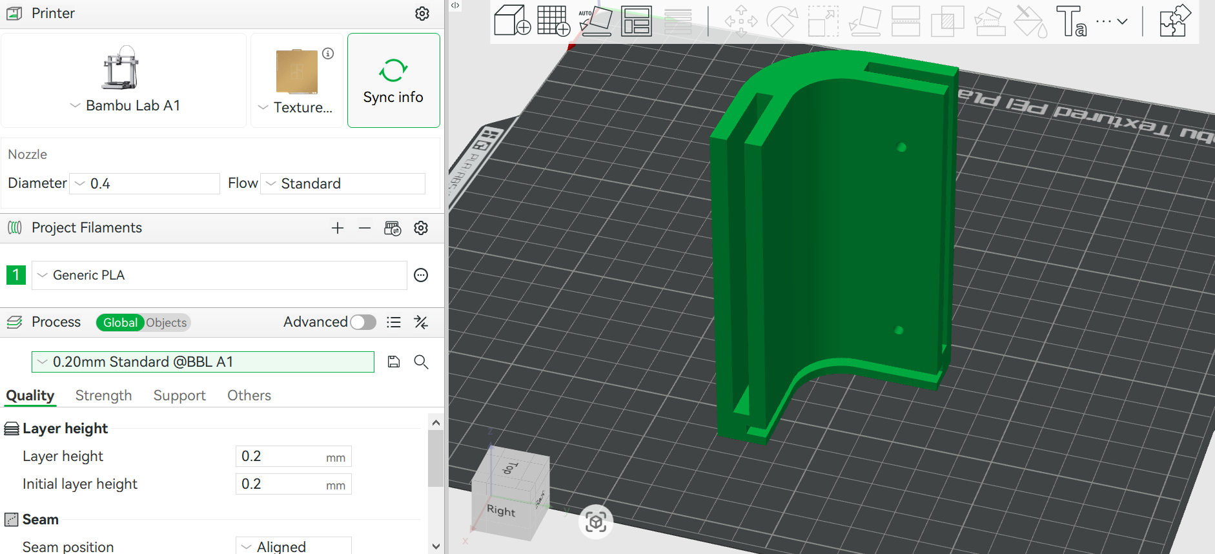Click the Process panel title

tap(56, 322)
